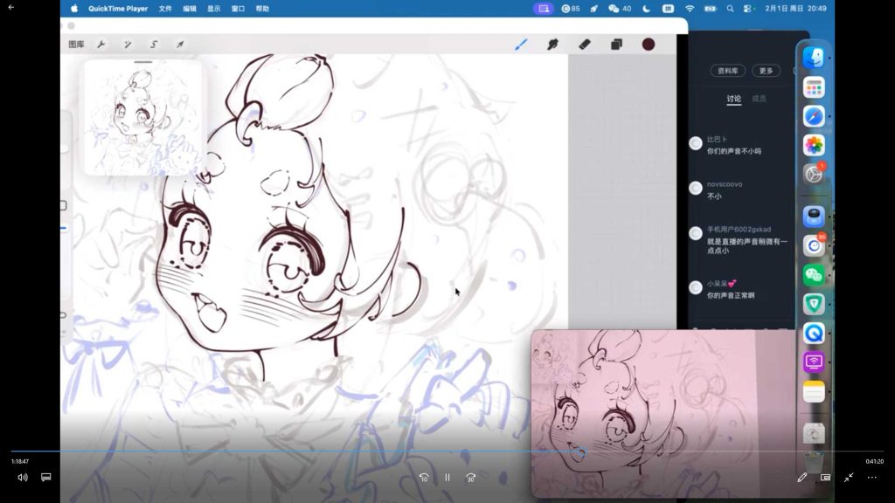Click the Finder icon in the dock
Screen dimensions: 895x503
point(814,59)
